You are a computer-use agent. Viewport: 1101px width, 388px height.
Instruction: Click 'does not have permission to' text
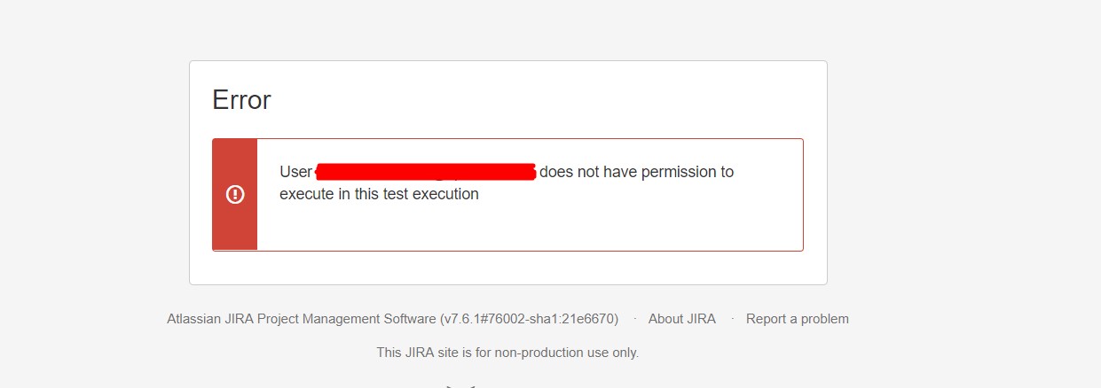click(636, 172)
